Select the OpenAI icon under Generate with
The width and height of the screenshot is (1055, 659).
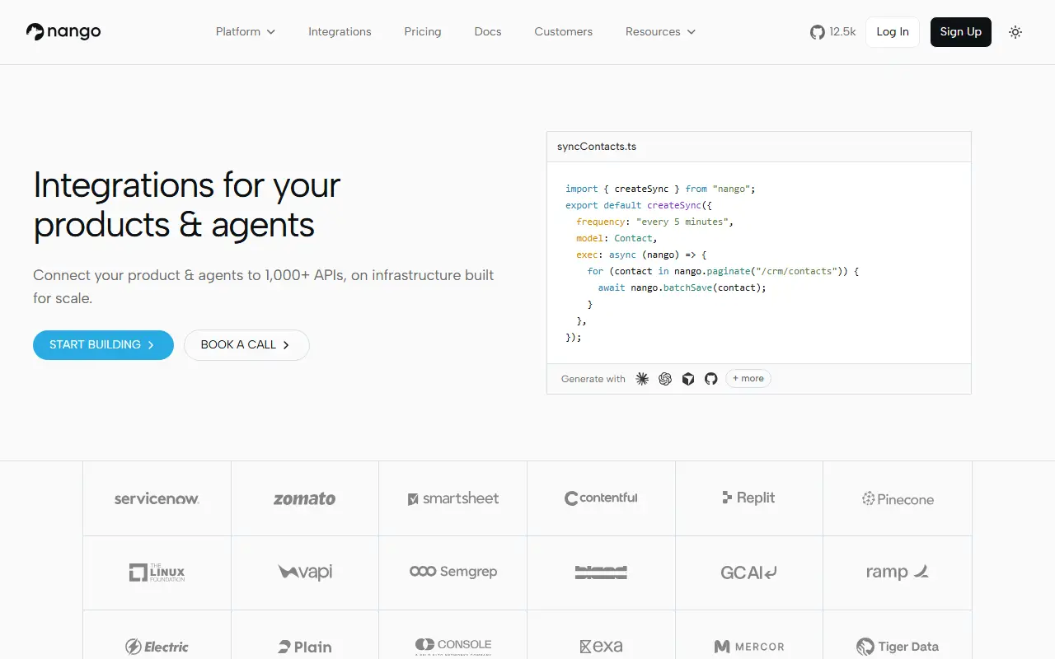coord(665,379)
